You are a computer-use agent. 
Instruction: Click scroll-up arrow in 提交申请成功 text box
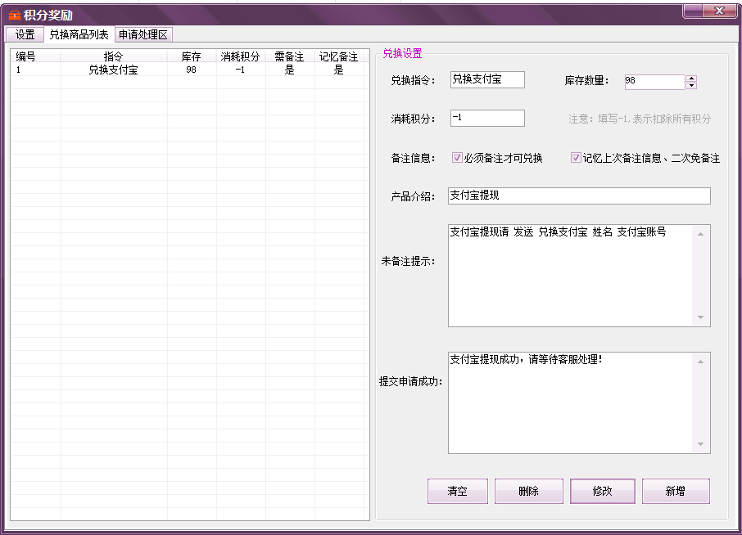coord(700,361)
